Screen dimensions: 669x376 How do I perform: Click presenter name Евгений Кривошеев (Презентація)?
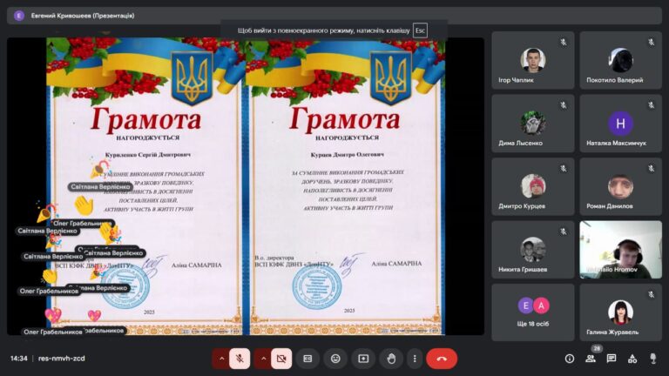[83, 16]
